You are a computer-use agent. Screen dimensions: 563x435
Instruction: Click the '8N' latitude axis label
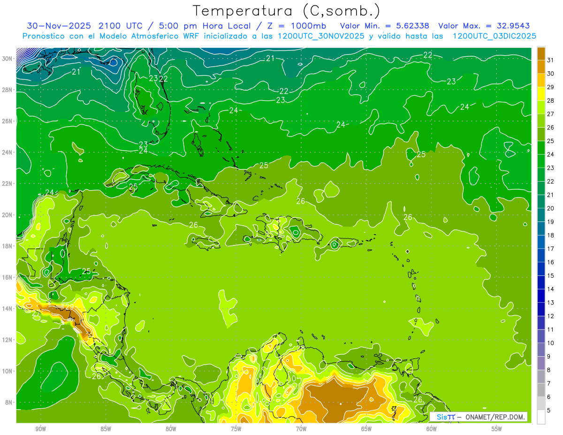click(x=9, y=402)
